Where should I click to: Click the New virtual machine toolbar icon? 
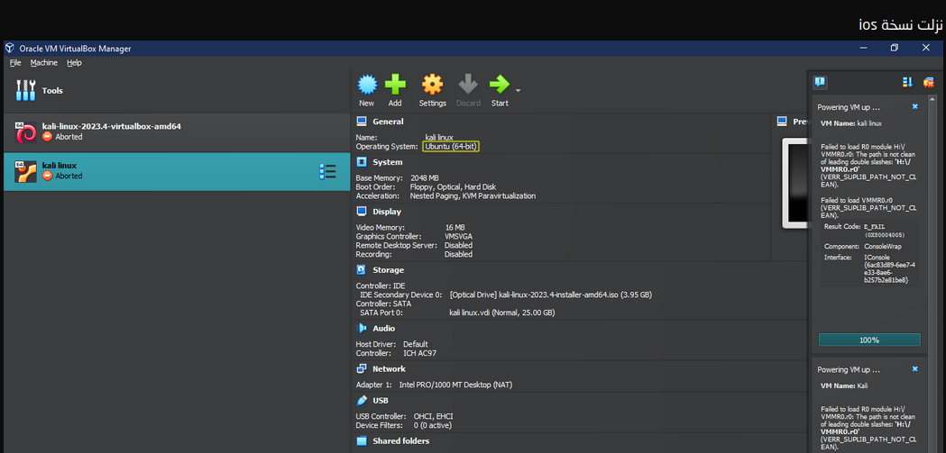[x=367, y=85]
